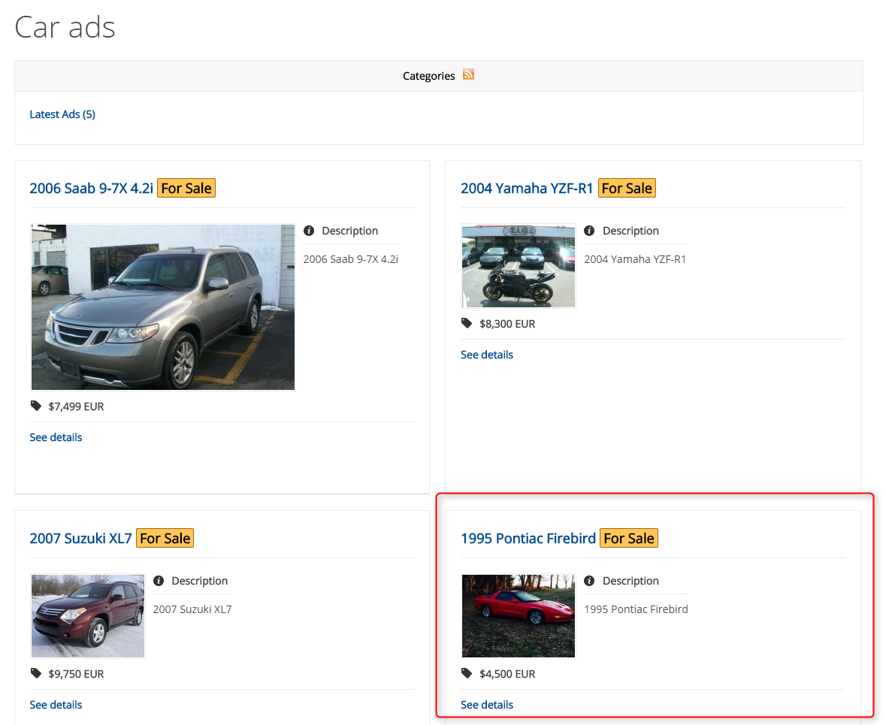This screenshot has height=725, width=886.
Task: Click the For Sale badge on the Suzuki ad
Action: click(x=165, y=538)
